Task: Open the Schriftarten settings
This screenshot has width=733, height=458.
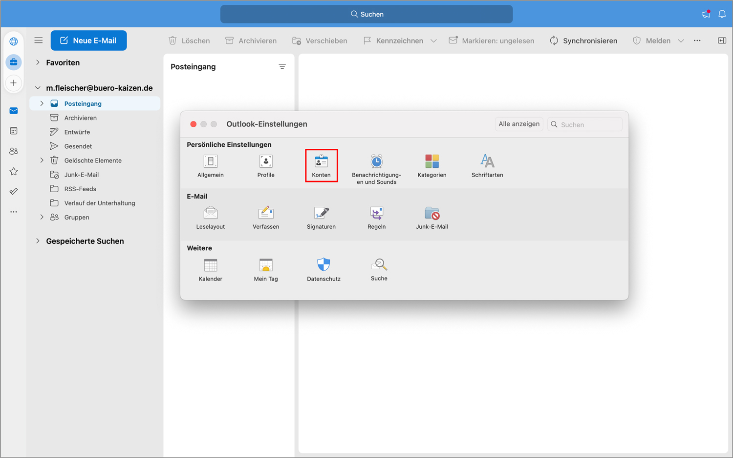Action: [x=487, y=166]
